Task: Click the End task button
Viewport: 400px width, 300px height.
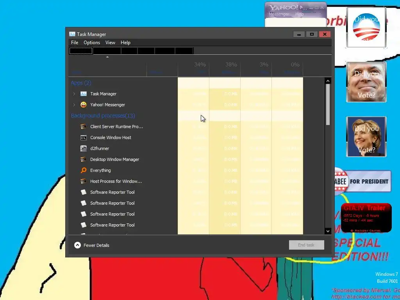Action: coord(306,245)
